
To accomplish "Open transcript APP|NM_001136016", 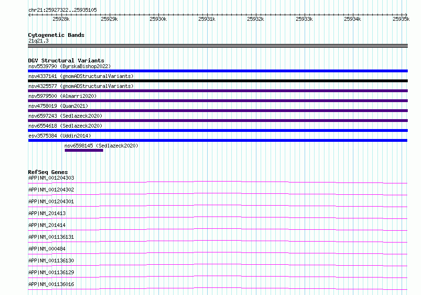I will point(51,284).
